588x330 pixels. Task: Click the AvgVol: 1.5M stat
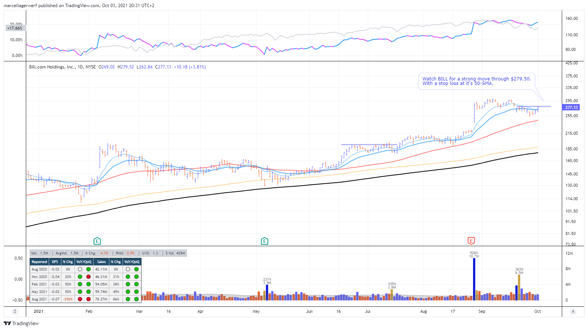[67, 253]
